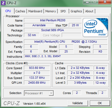Click the L1 Data 8-way associativity
This screenshot has width=112, height=108.
tap(100, 68)
